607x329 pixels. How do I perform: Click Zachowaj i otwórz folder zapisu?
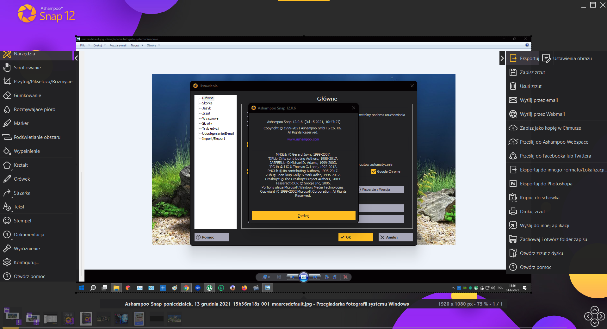coord(557,239)
